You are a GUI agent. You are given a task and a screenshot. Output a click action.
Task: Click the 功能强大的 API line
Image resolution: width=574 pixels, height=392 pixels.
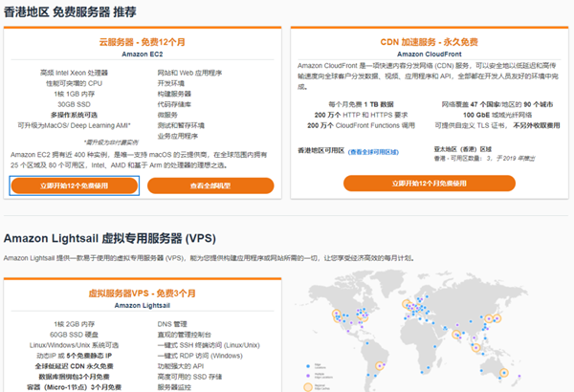click(181, 366)
